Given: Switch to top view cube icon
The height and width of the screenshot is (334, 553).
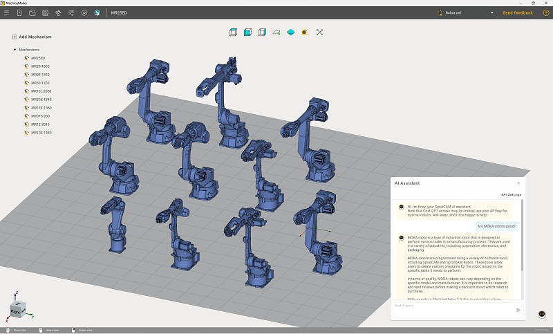Looking at the screenshot, I should click(x=233, y=33).
